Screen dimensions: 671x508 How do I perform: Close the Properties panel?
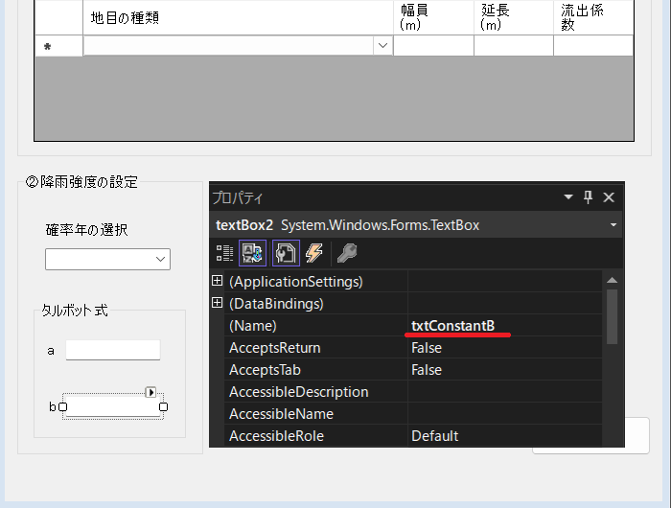(609, 197)
